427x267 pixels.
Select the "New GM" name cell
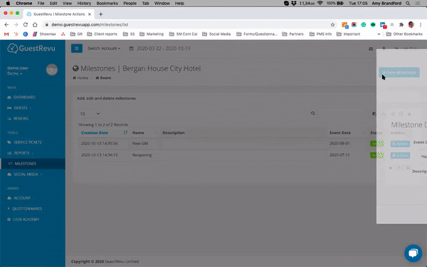(140, 143)
